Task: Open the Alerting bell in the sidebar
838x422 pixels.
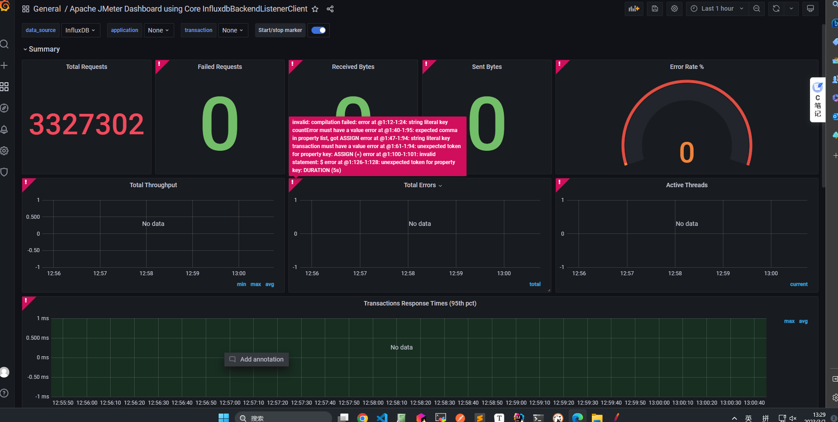Action: (x=4, y=129)
